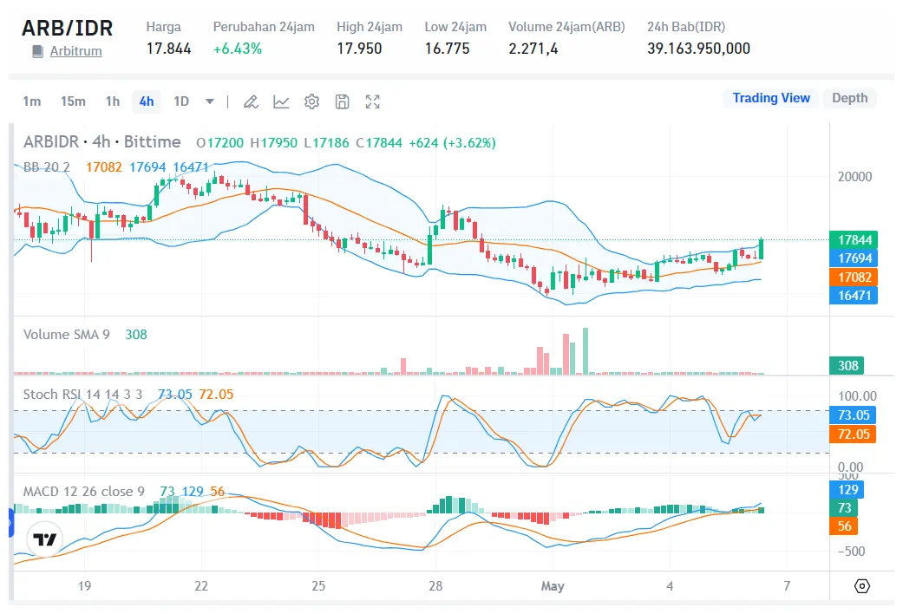Select the 1D timeframe
Viewport: 903px width, 614px height.
181,101
